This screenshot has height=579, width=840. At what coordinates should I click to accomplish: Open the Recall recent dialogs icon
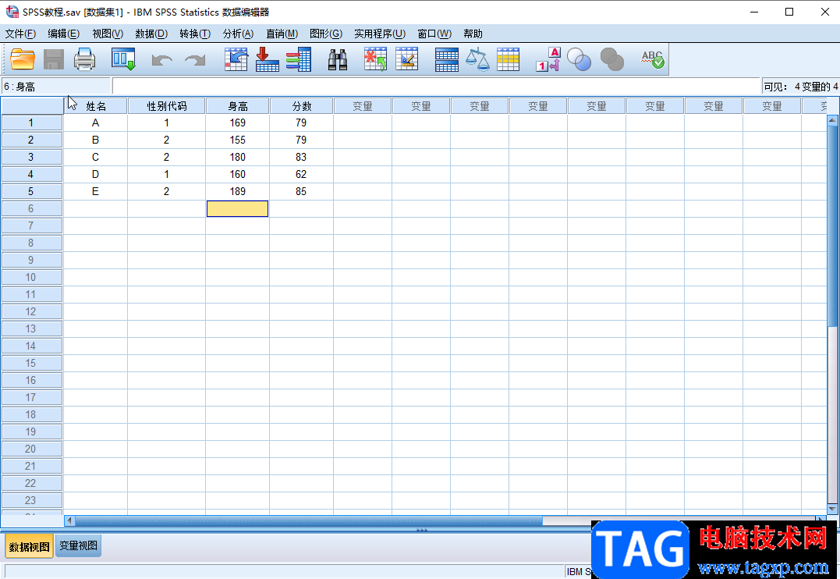[123, 59]
